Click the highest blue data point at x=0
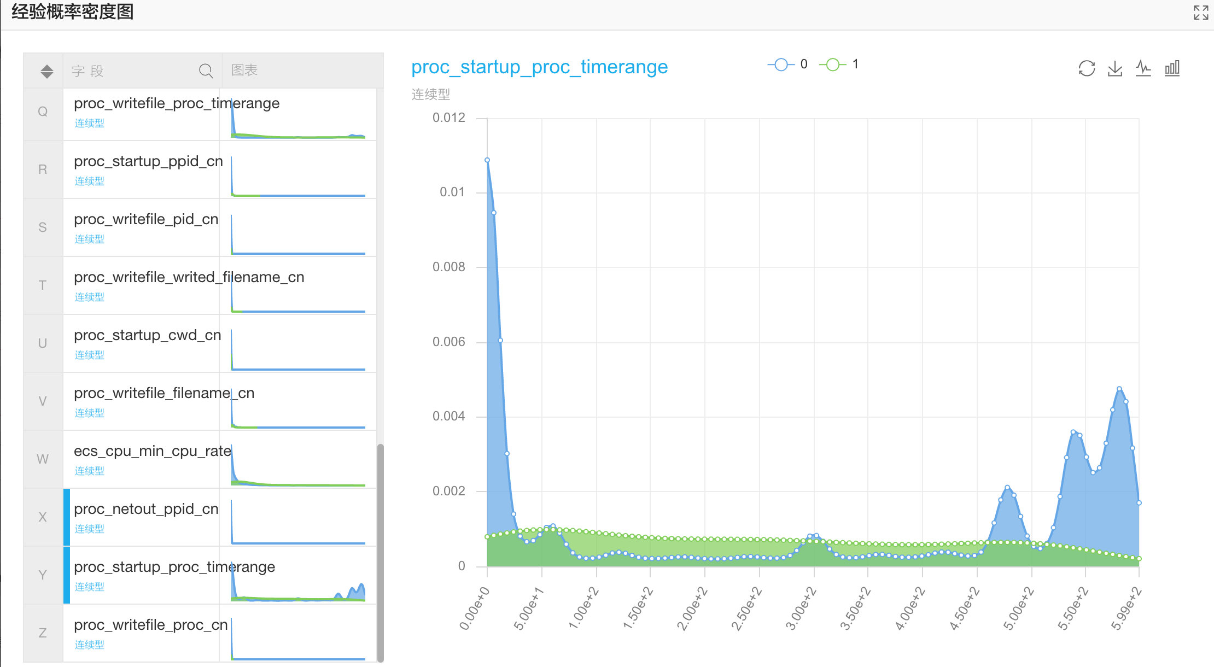The image size is (1214, 667). (487, 160)
